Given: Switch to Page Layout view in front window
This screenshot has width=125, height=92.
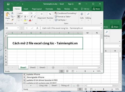Looking at the screenshot, I should [x=67, y=71].
